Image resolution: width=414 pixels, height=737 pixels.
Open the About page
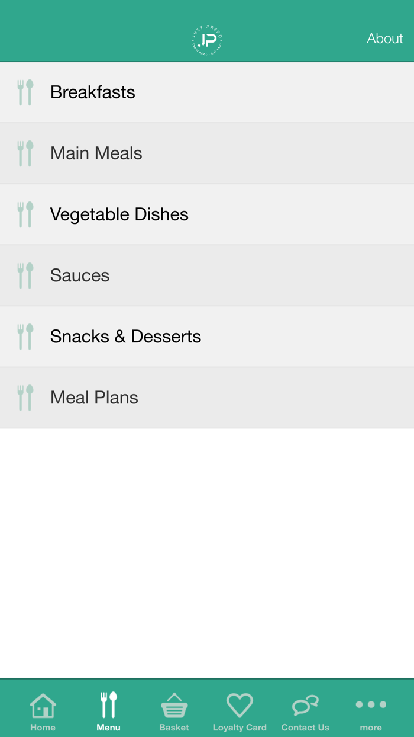[384, 39]
